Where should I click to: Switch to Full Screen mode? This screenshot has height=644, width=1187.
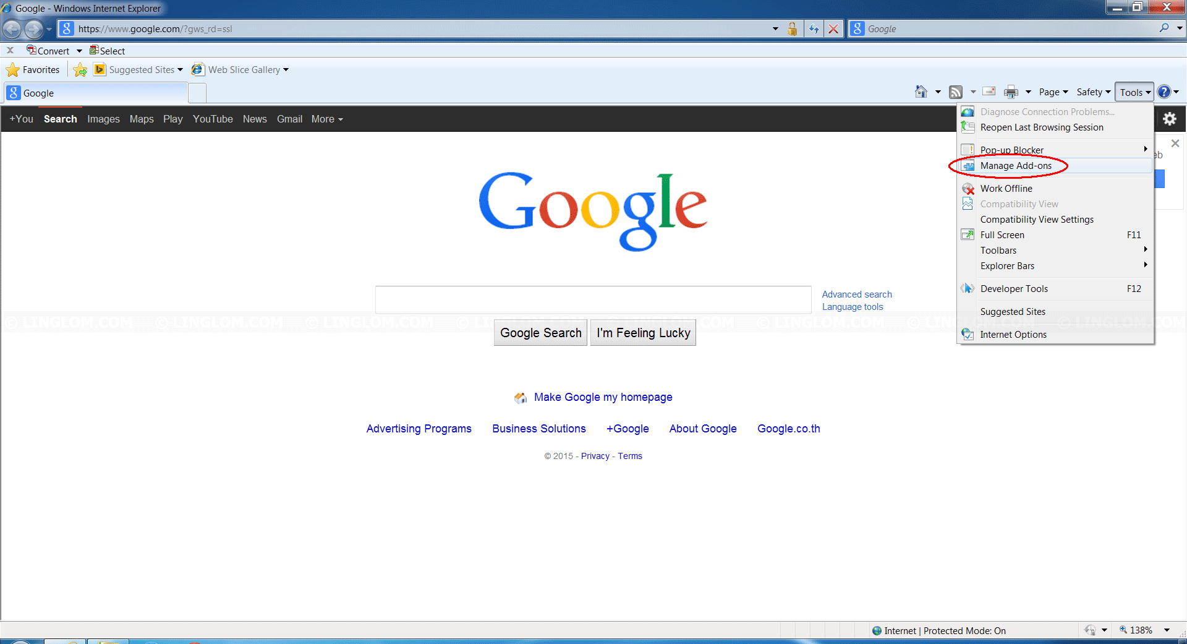(x=1055, y=235)
